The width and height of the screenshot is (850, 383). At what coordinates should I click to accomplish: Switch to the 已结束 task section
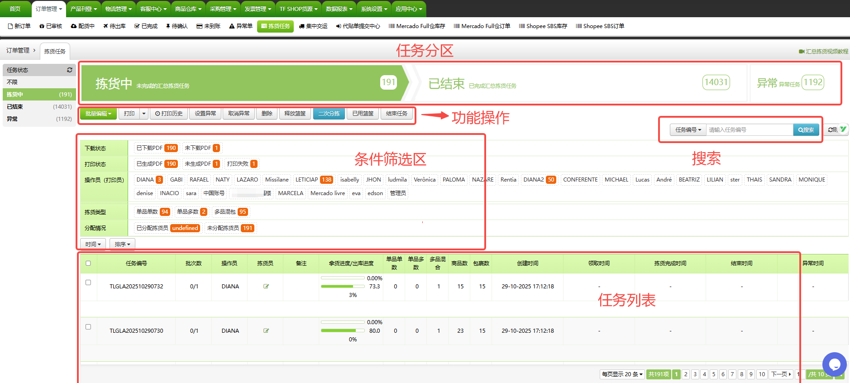pyautogui.click(x=579, y=83)
